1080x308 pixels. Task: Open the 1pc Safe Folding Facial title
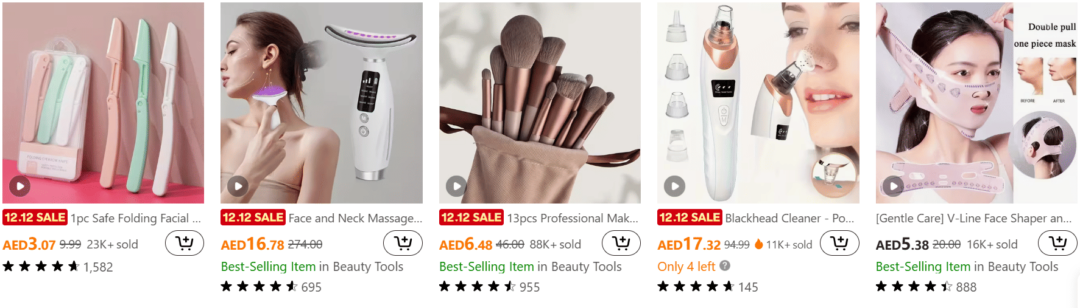pyautogui.click(x=136, y=218)
